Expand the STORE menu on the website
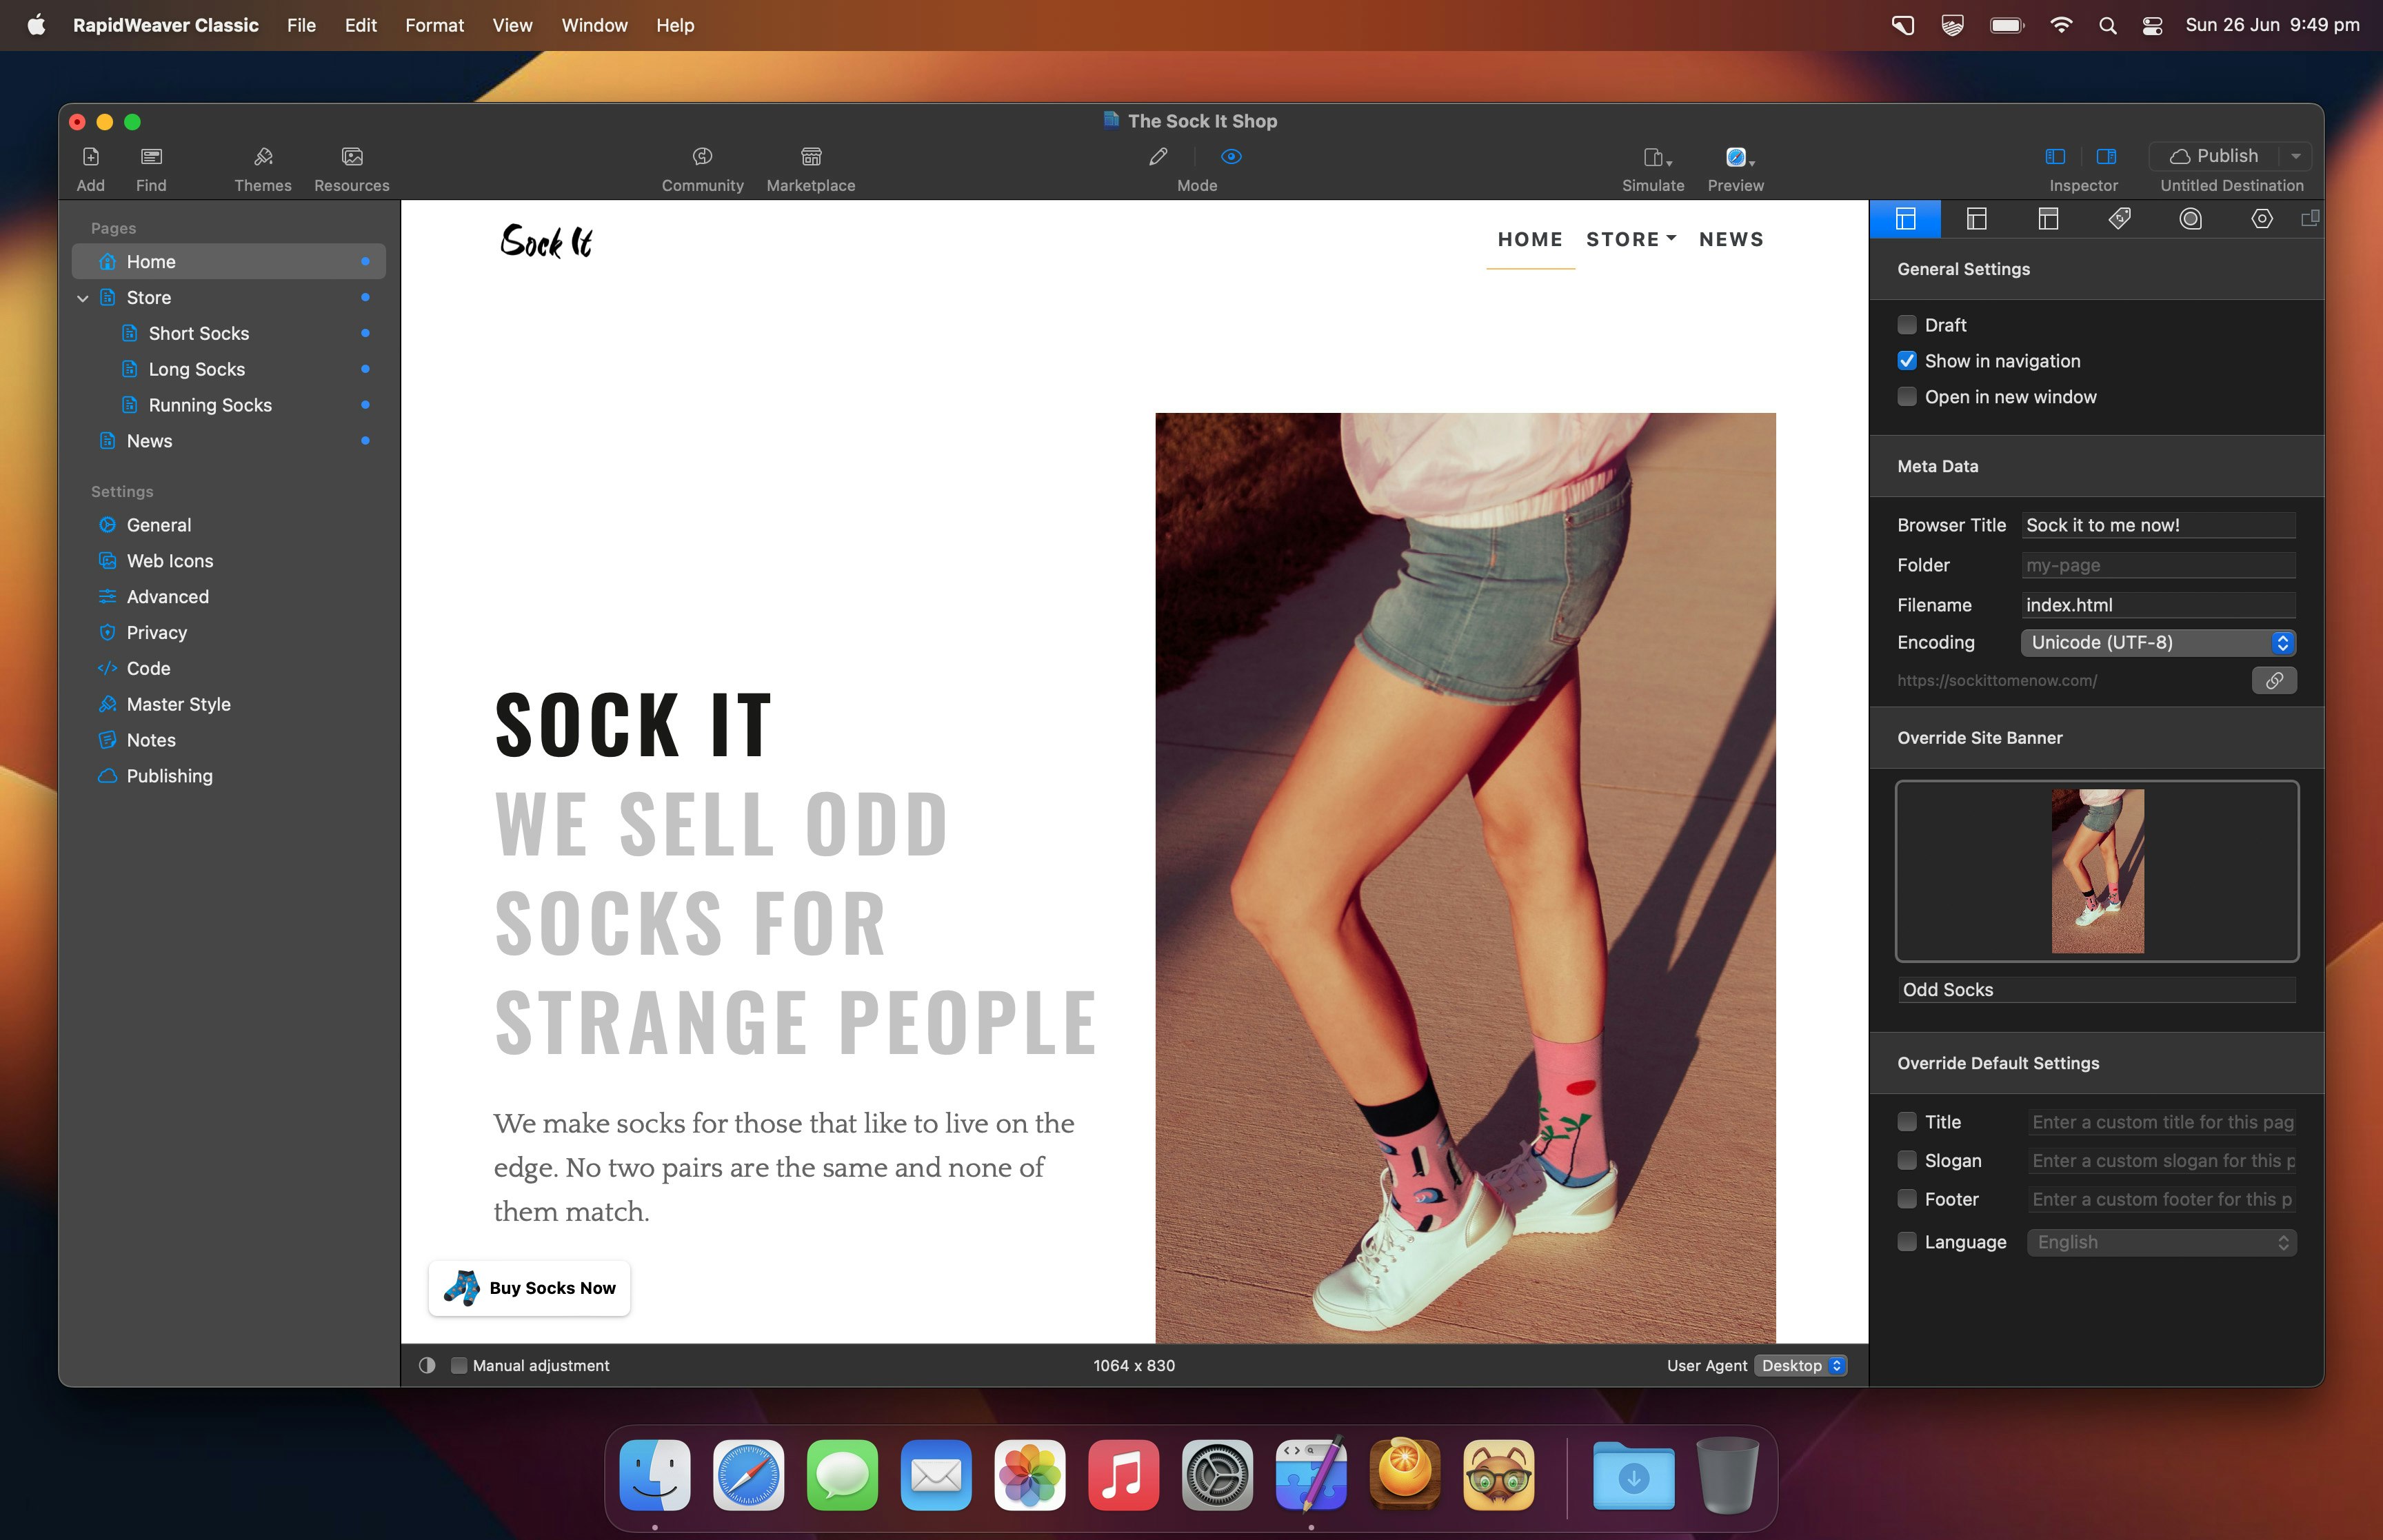 (1631, 239)
